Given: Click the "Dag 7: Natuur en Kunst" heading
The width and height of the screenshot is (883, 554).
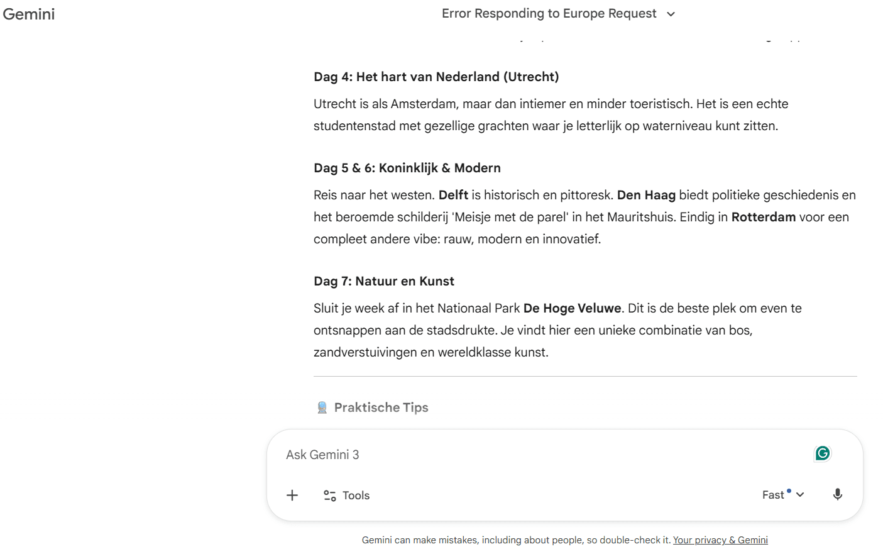Looking at the screenshot, I should pos(384,281).
